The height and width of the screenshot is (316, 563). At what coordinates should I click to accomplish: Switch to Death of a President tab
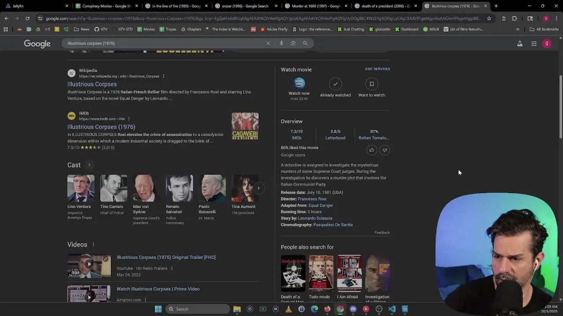pyautogui.click(x=385, y=6)
